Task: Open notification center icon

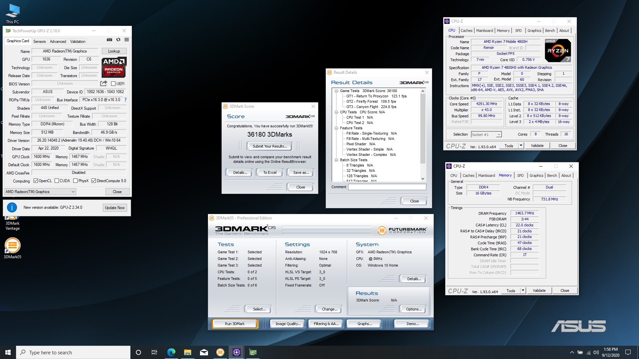Action: (628, 352)
